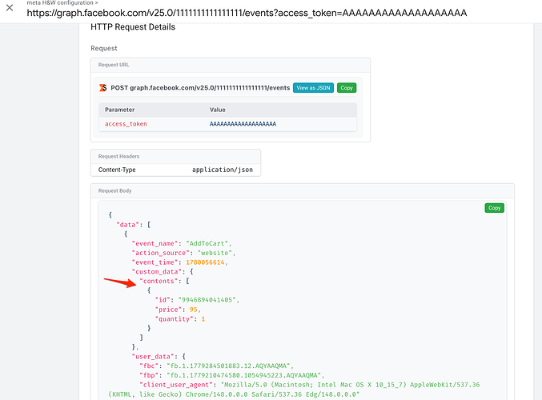The image size is (542, 400).
Task: Select the "AddToCart" value
Action: (207, 243)
